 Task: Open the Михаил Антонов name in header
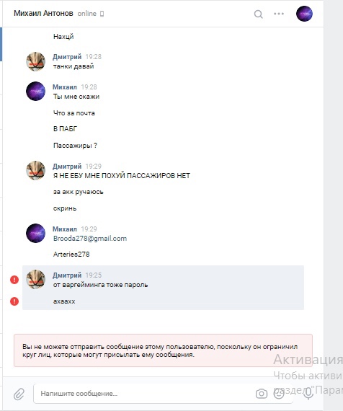[43, 13]
